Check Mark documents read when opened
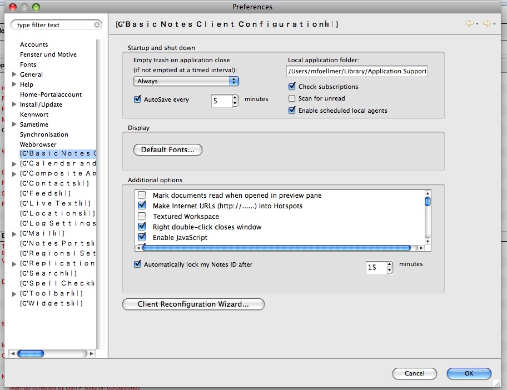507x390 pixels. [x=142, y=195]
